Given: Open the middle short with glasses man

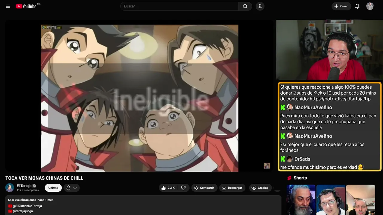Looking at the screenshot, I should pyautogui.click(x=331, y=200).
